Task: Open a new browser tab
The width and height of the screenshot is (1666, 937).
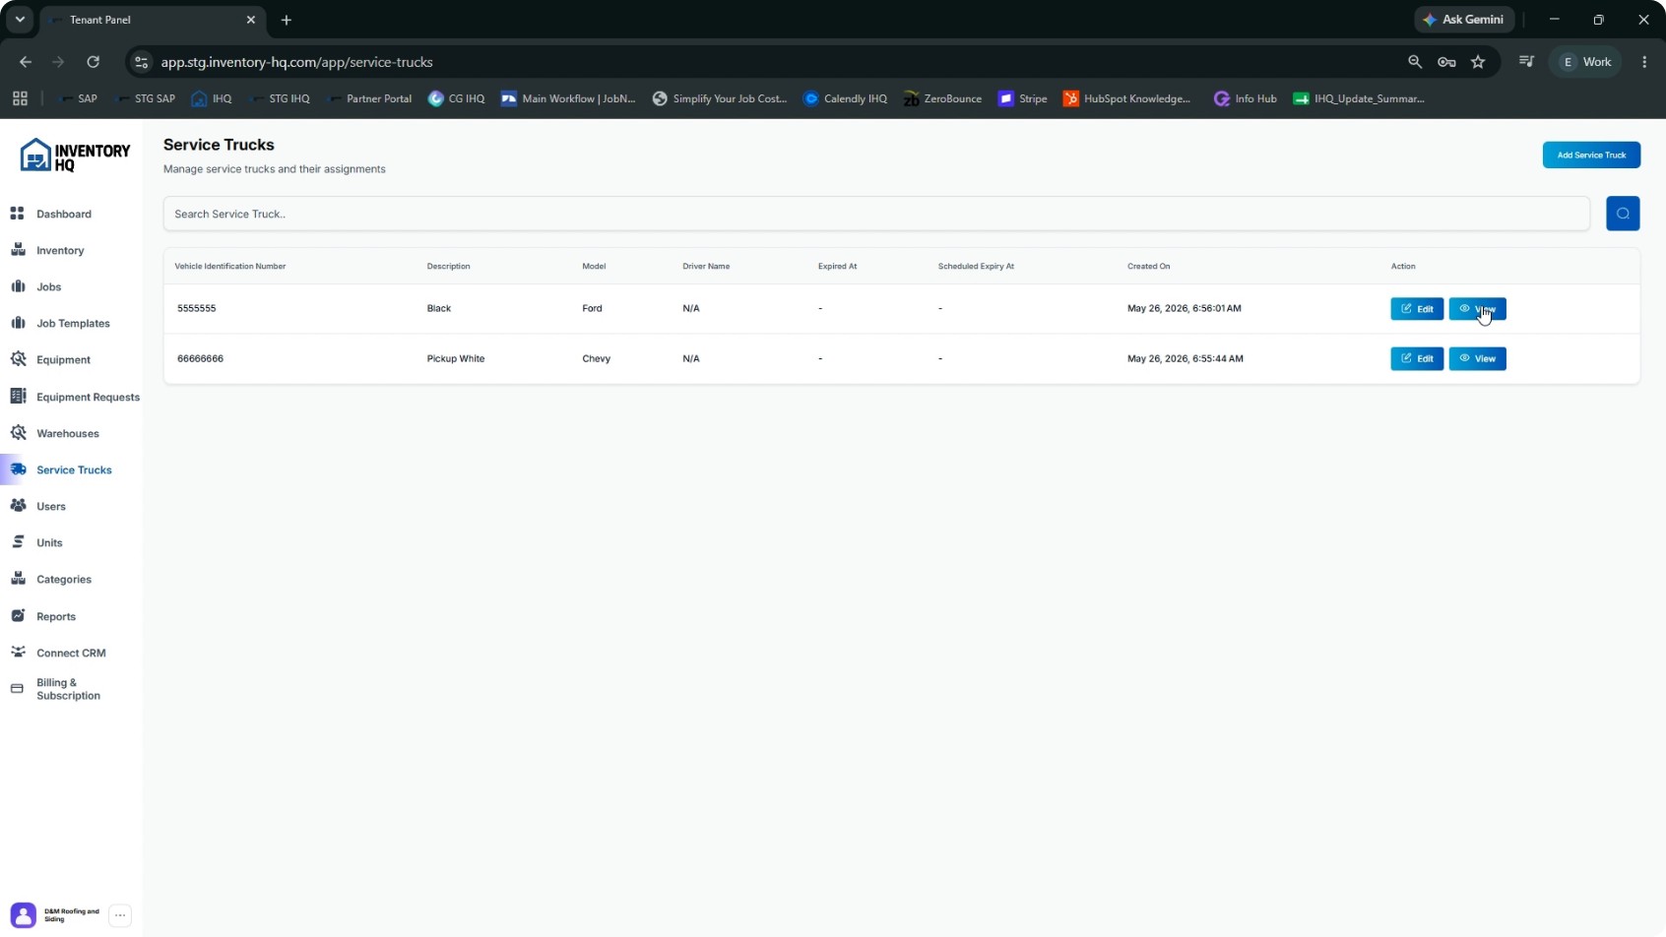Action: point(286,20)
